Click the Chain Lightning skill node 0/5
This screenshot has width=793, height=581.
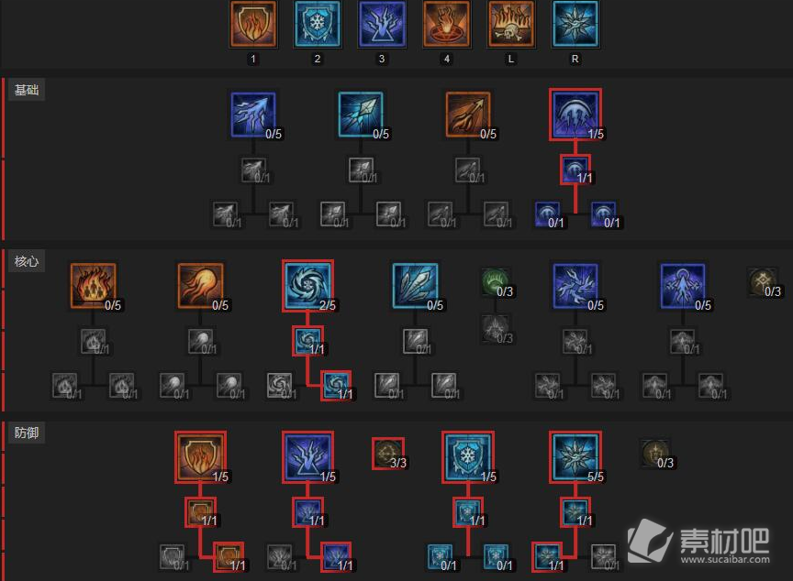tap(575, 286)
